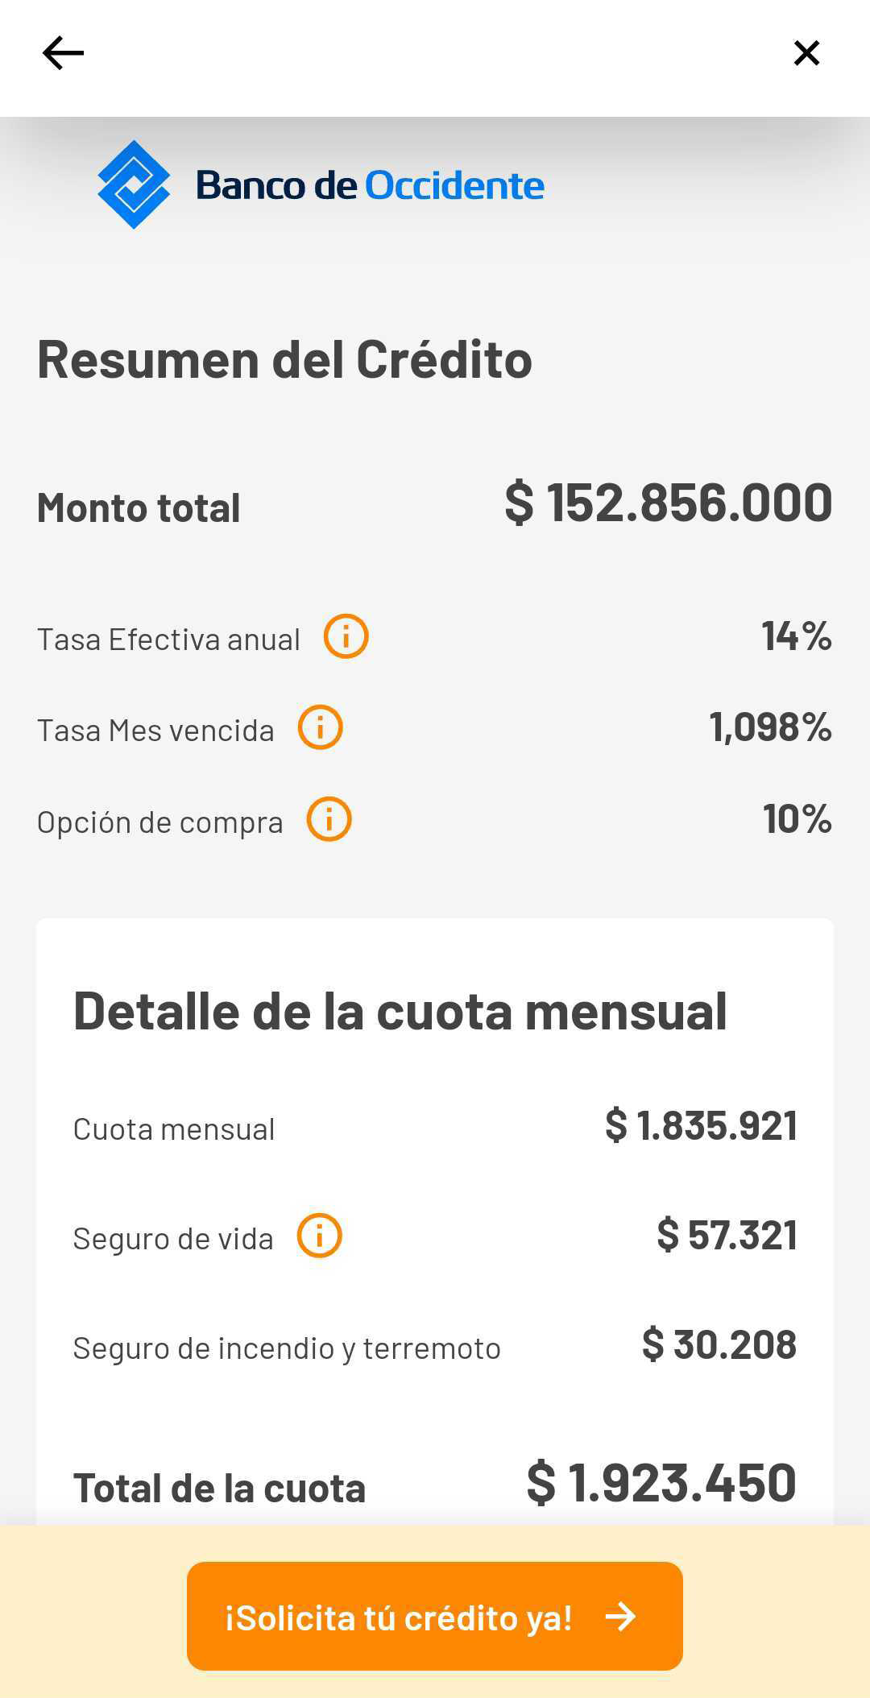Tap the Seguro de incendio y terremoto label
Viewport: 870px width, 1698px height.
coord(287,1348)
